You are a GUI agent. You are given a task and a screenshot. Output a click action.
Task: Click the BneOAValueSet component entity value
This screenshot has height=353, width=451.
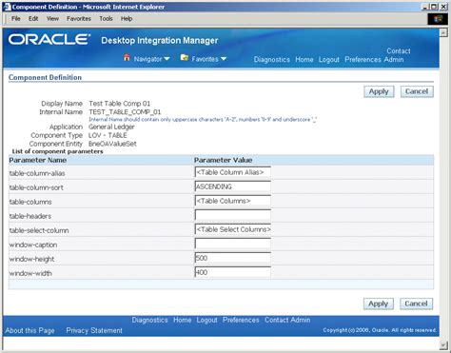(112, 144)
